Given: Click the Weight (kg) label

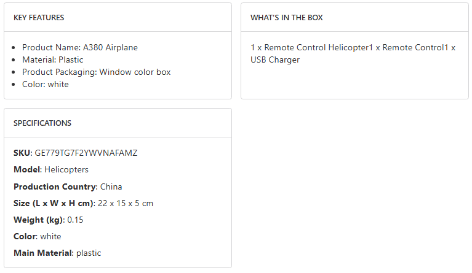Looking at the screenshot, I should point(38,220).
